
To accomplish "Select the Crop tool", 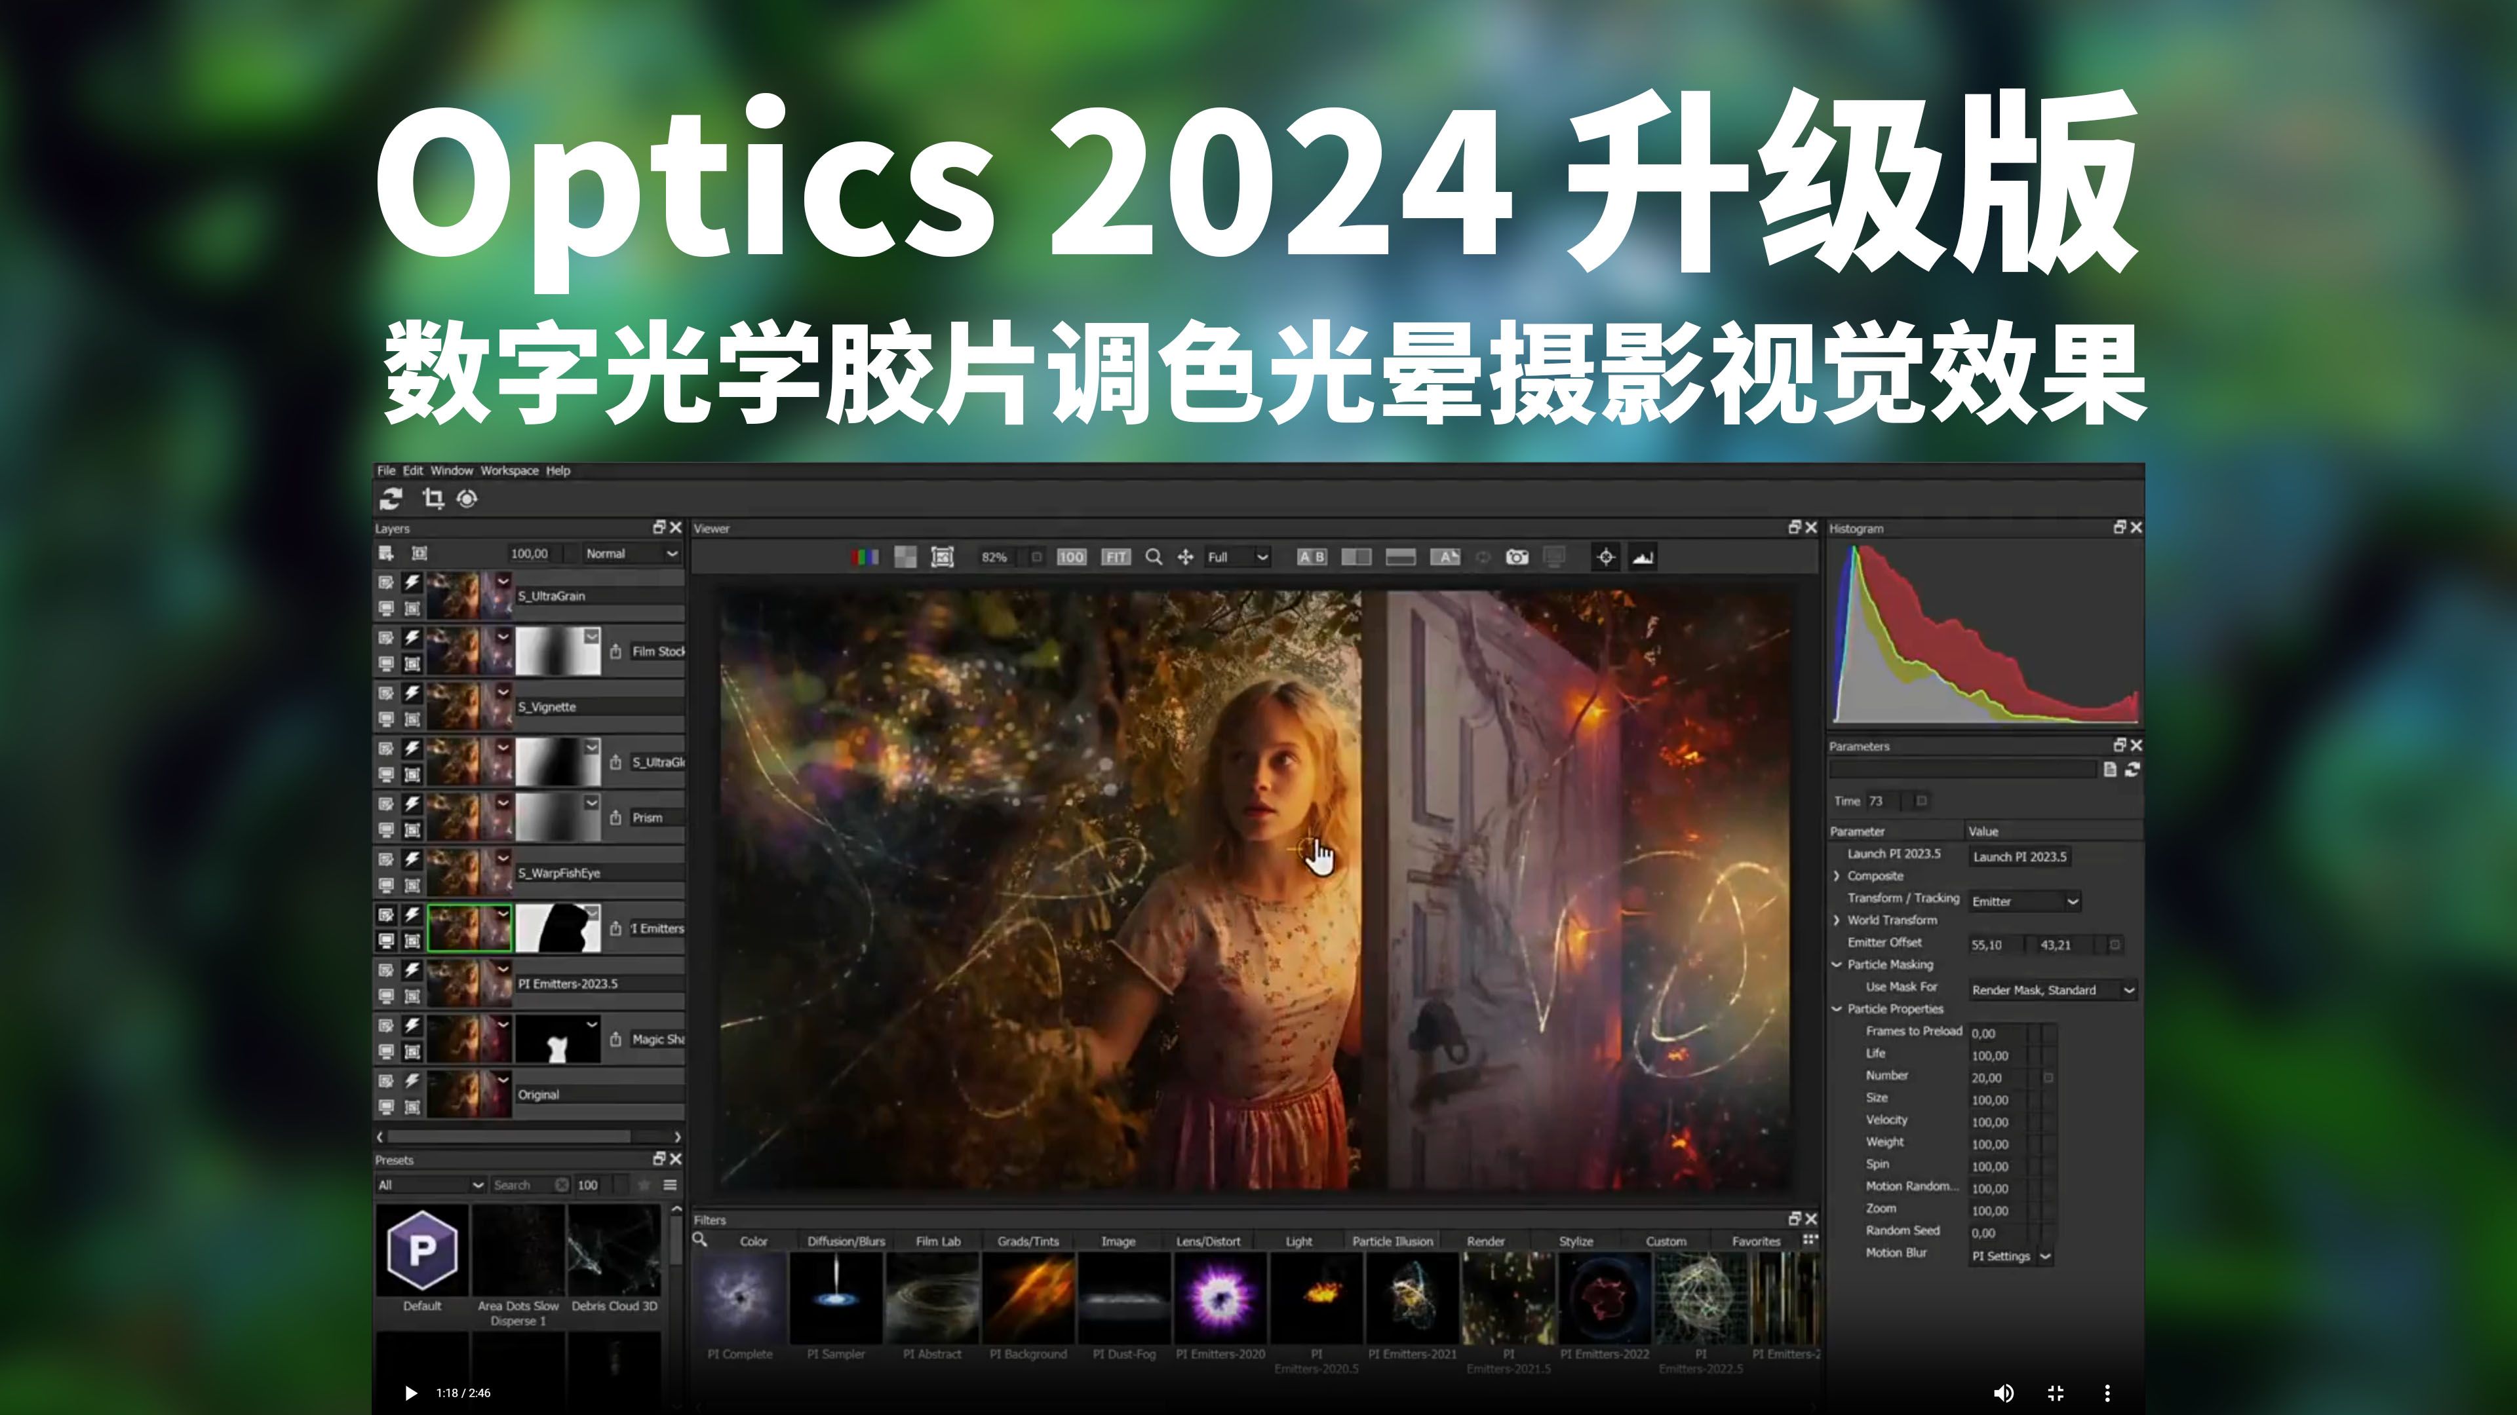I will coord(433,499).
